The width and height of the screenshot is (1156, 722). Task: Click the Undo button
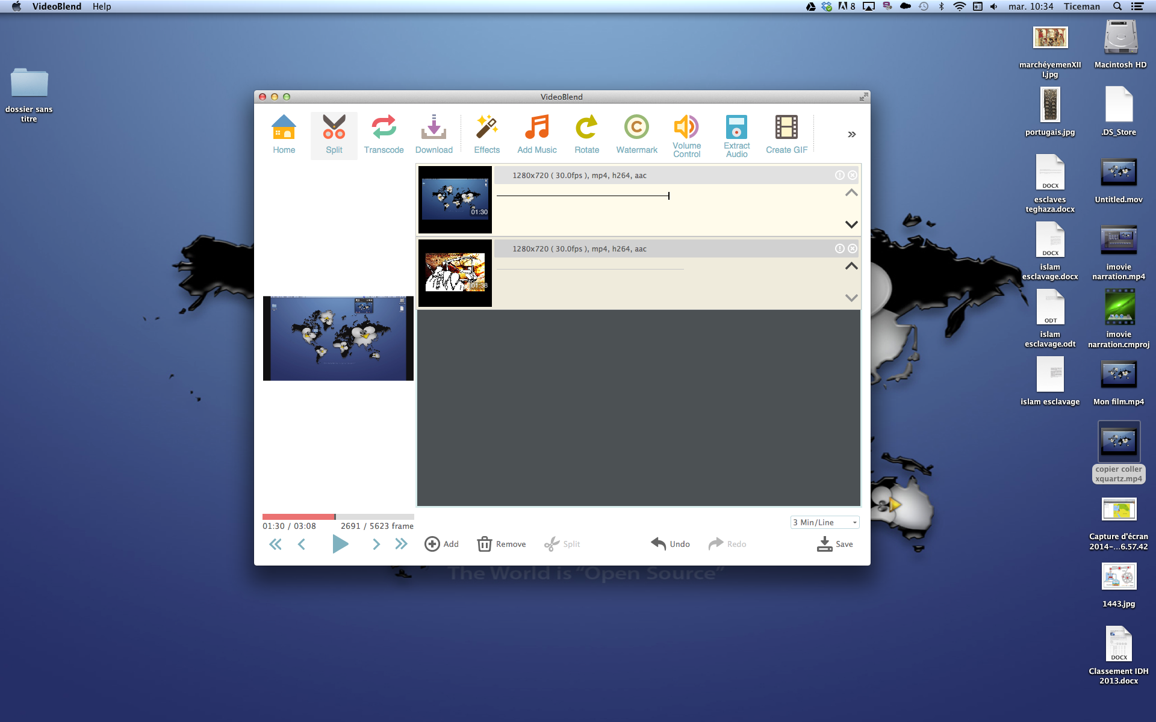click(670, 544)
